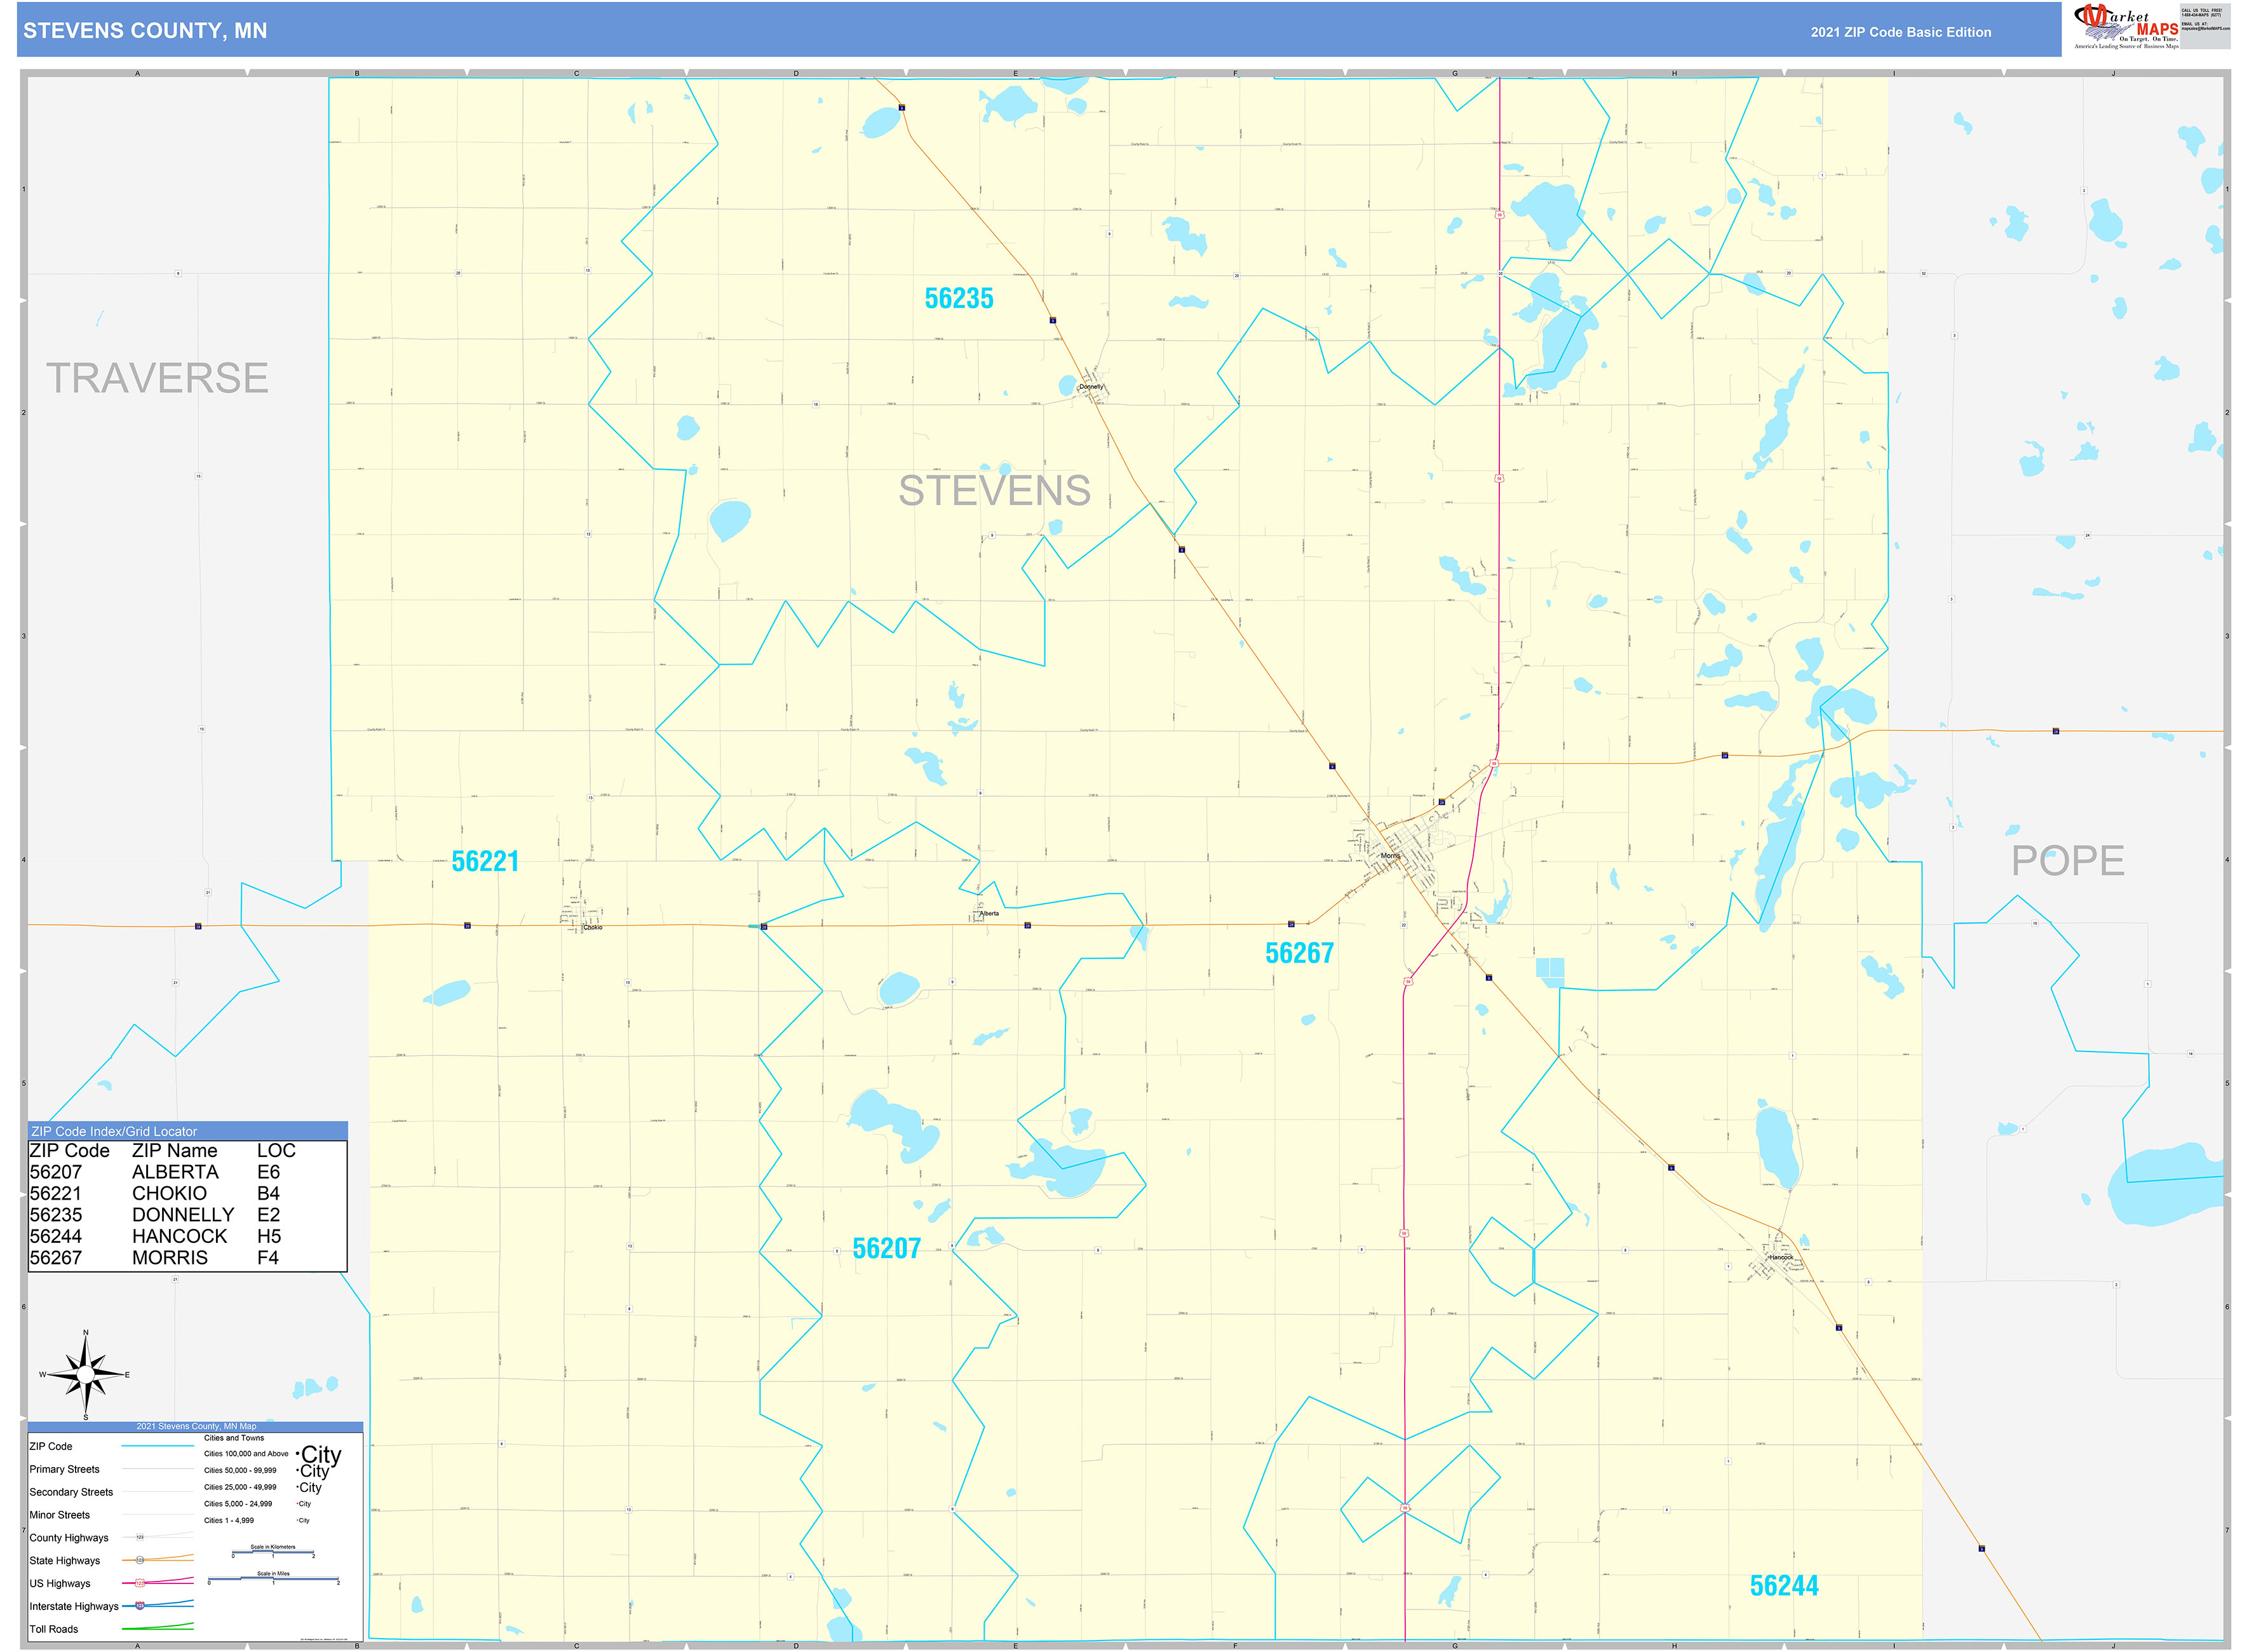
Task: Click the Scale in Miles bar
Action: (273, 1579)
